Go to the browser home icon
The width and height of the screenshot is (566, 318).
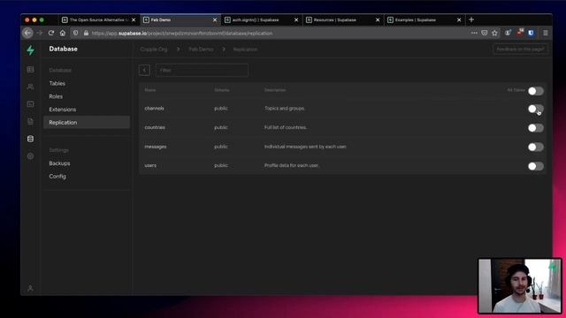click(x=63, y=33)
